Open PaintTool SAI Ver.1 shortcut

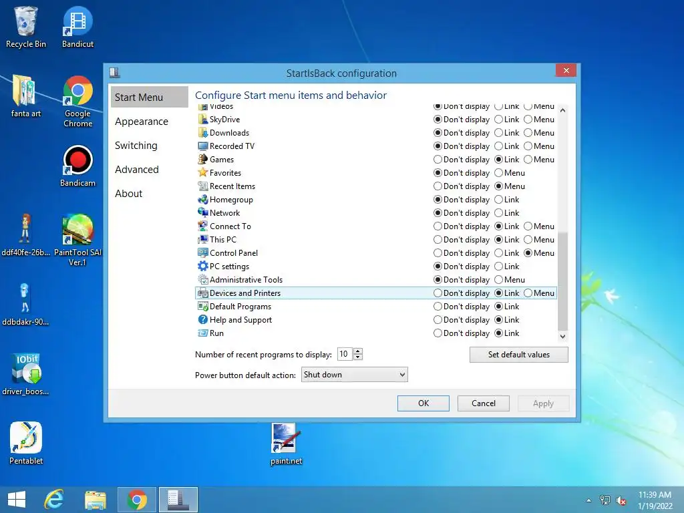coord(77,240)
